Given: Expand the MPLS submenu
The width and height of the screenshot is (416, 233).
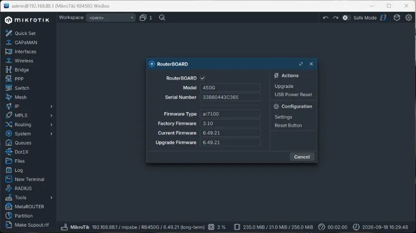Looking at the screenshot, I should (x=52, y=116).
